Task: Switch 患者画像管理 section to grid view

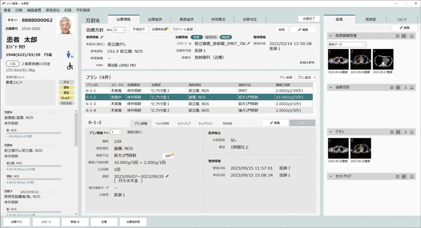Action: point(398,36)
